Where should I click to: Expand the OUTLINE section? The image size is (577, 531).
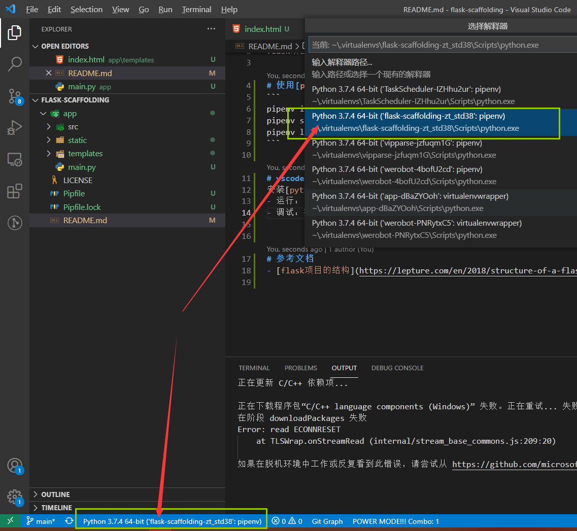click(x=127, y=494)
